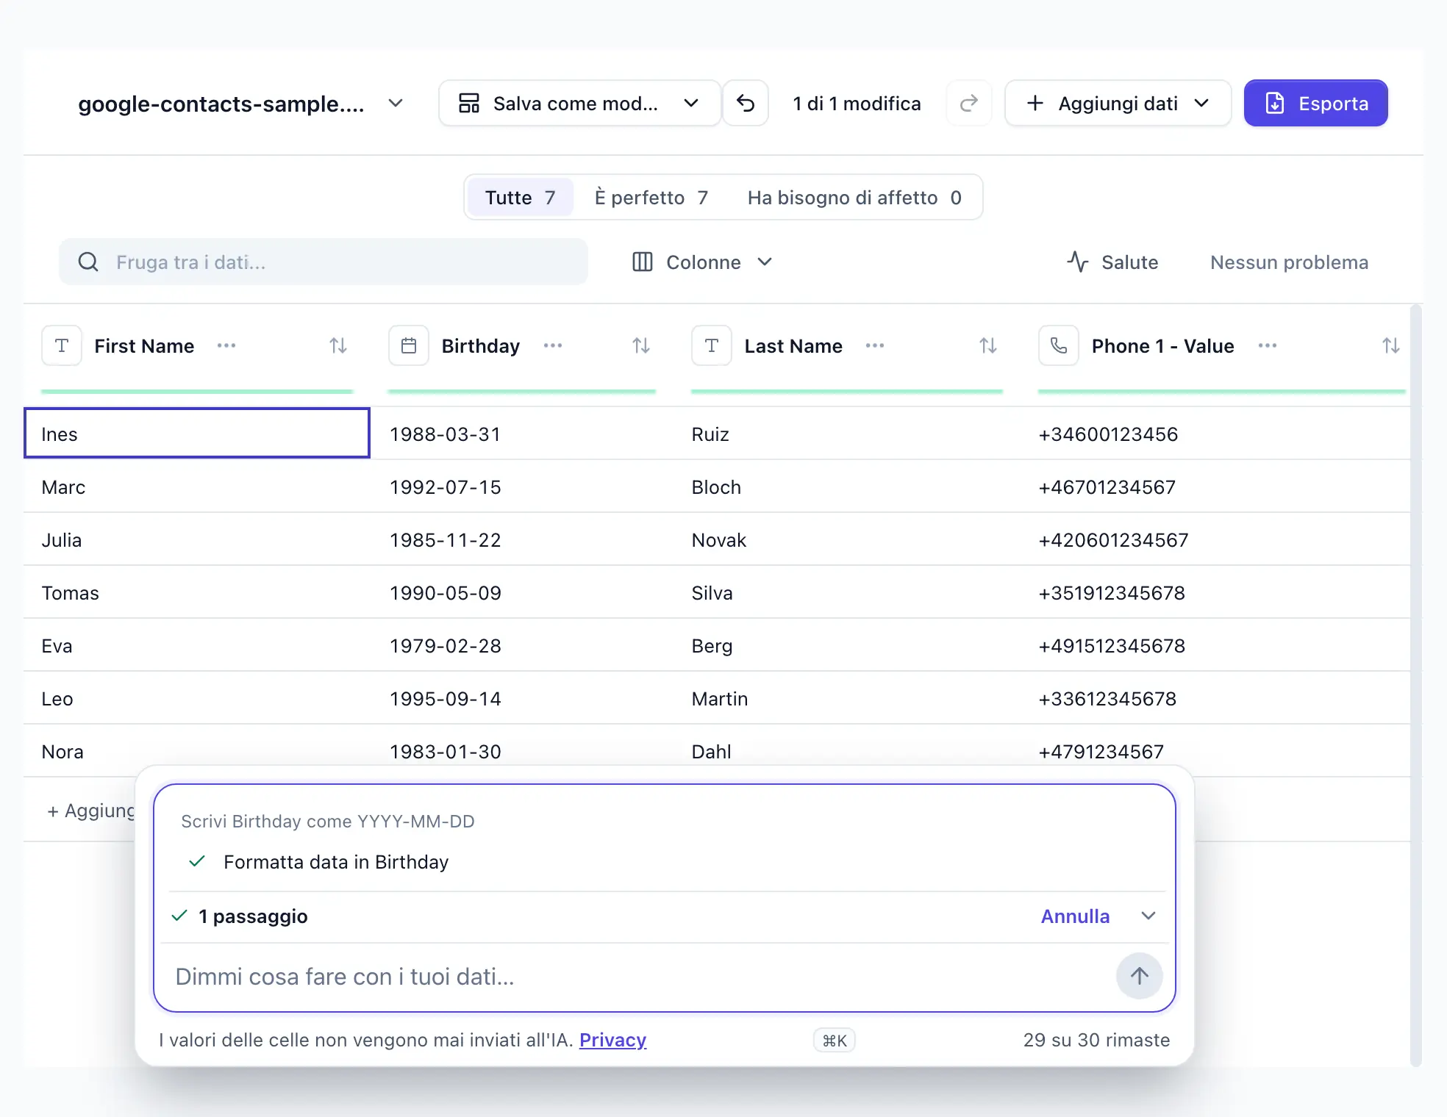The image size is (1447, 1117).
Task: Click Annulla to undo the step
Action: [1075, 916]
